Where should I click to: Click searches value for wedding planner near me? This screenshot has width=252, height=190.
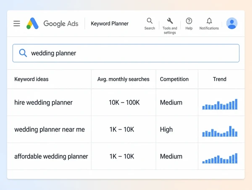pyautogui.click(x=122, y=129)
